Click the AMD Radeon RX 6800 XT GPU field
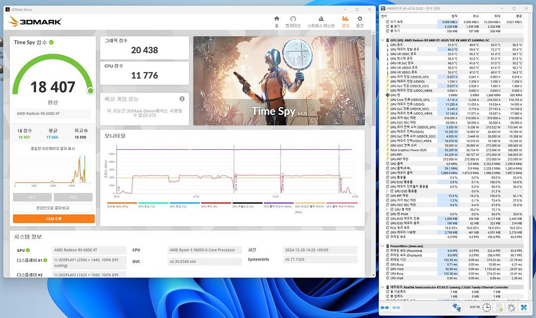This screenshot has height=318, width=536. (x=89, y=250)
